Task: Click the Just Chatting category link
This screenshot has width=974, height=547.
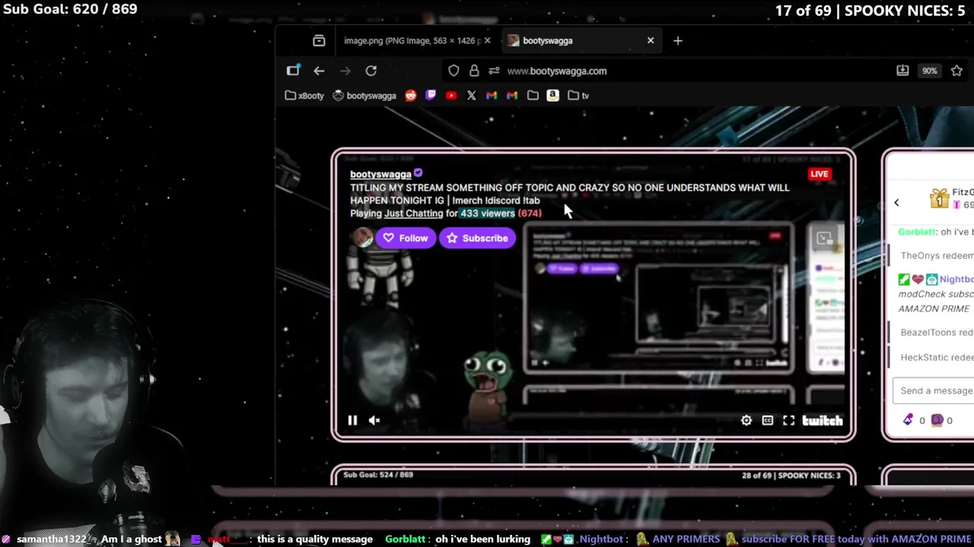Action: click(x=413, y=213)
